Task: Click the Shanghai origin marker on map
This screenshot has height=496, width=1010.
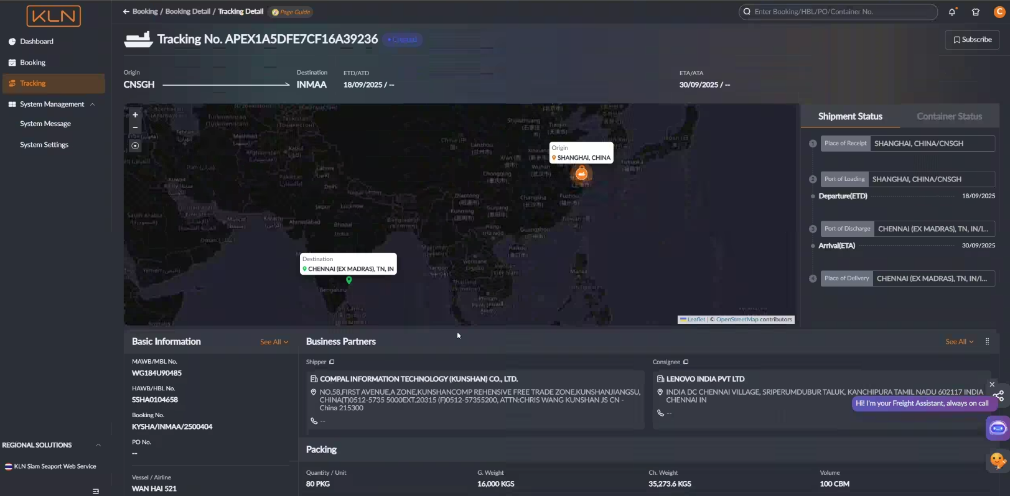Action: pos(581,175)
